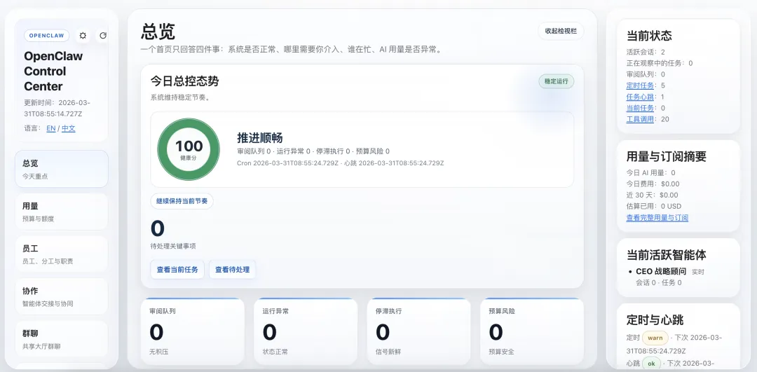Collapse the inspector with 收起检视栏 button
This screenshot has width=757, height=372.
click(x=561, y=31)
